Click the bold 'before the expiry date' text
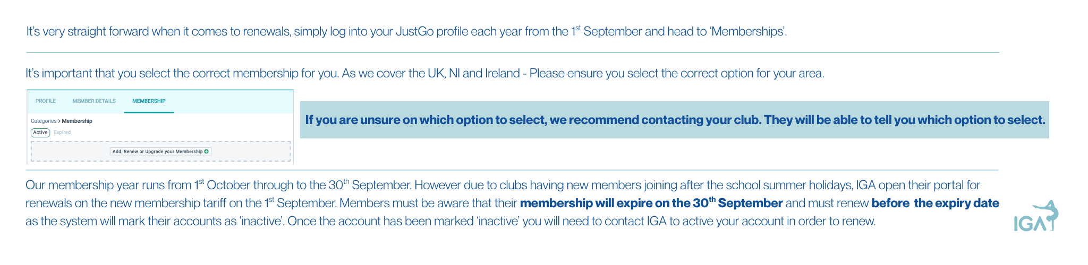 (936, 203)
